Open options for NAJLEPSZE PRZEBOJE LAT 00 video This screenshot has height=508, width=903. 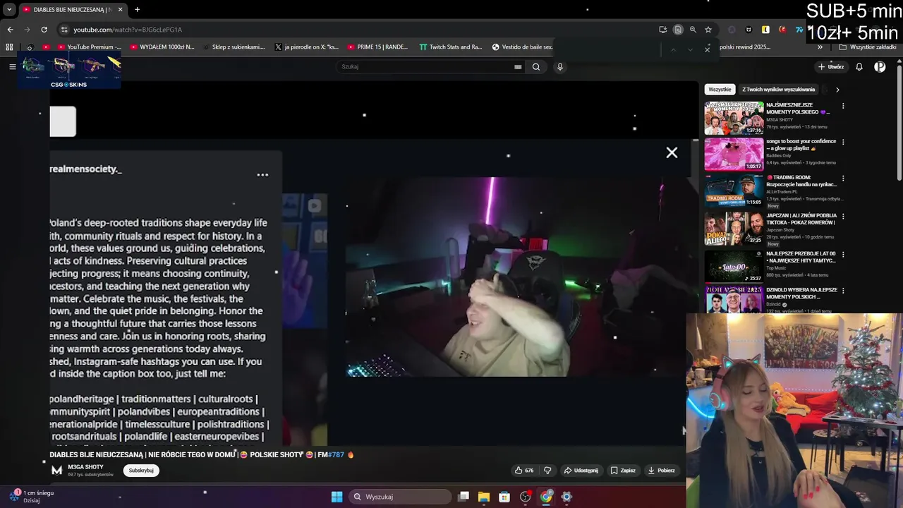click(x=843, y=254)
